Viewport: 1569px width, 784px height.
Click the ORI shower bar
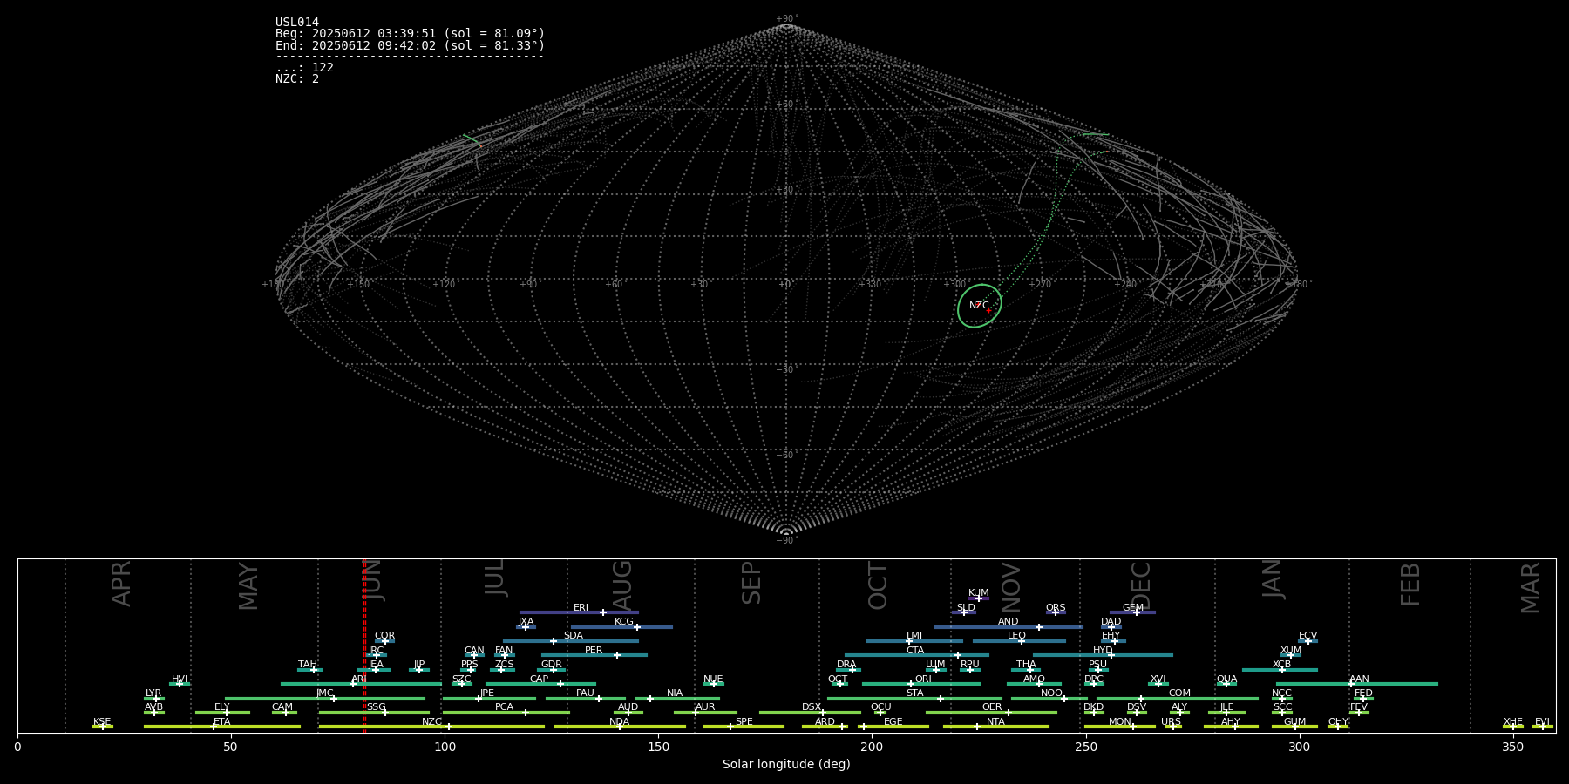point(921,684)
